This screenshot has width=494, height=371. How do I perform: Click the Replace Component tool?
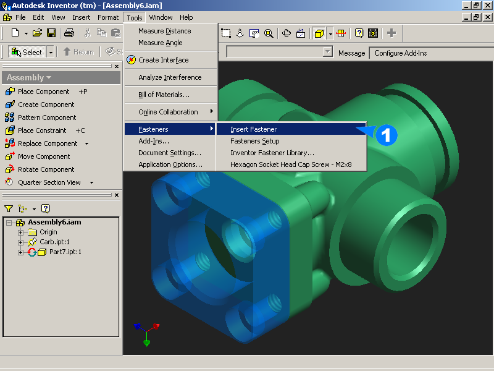(41, 143)
